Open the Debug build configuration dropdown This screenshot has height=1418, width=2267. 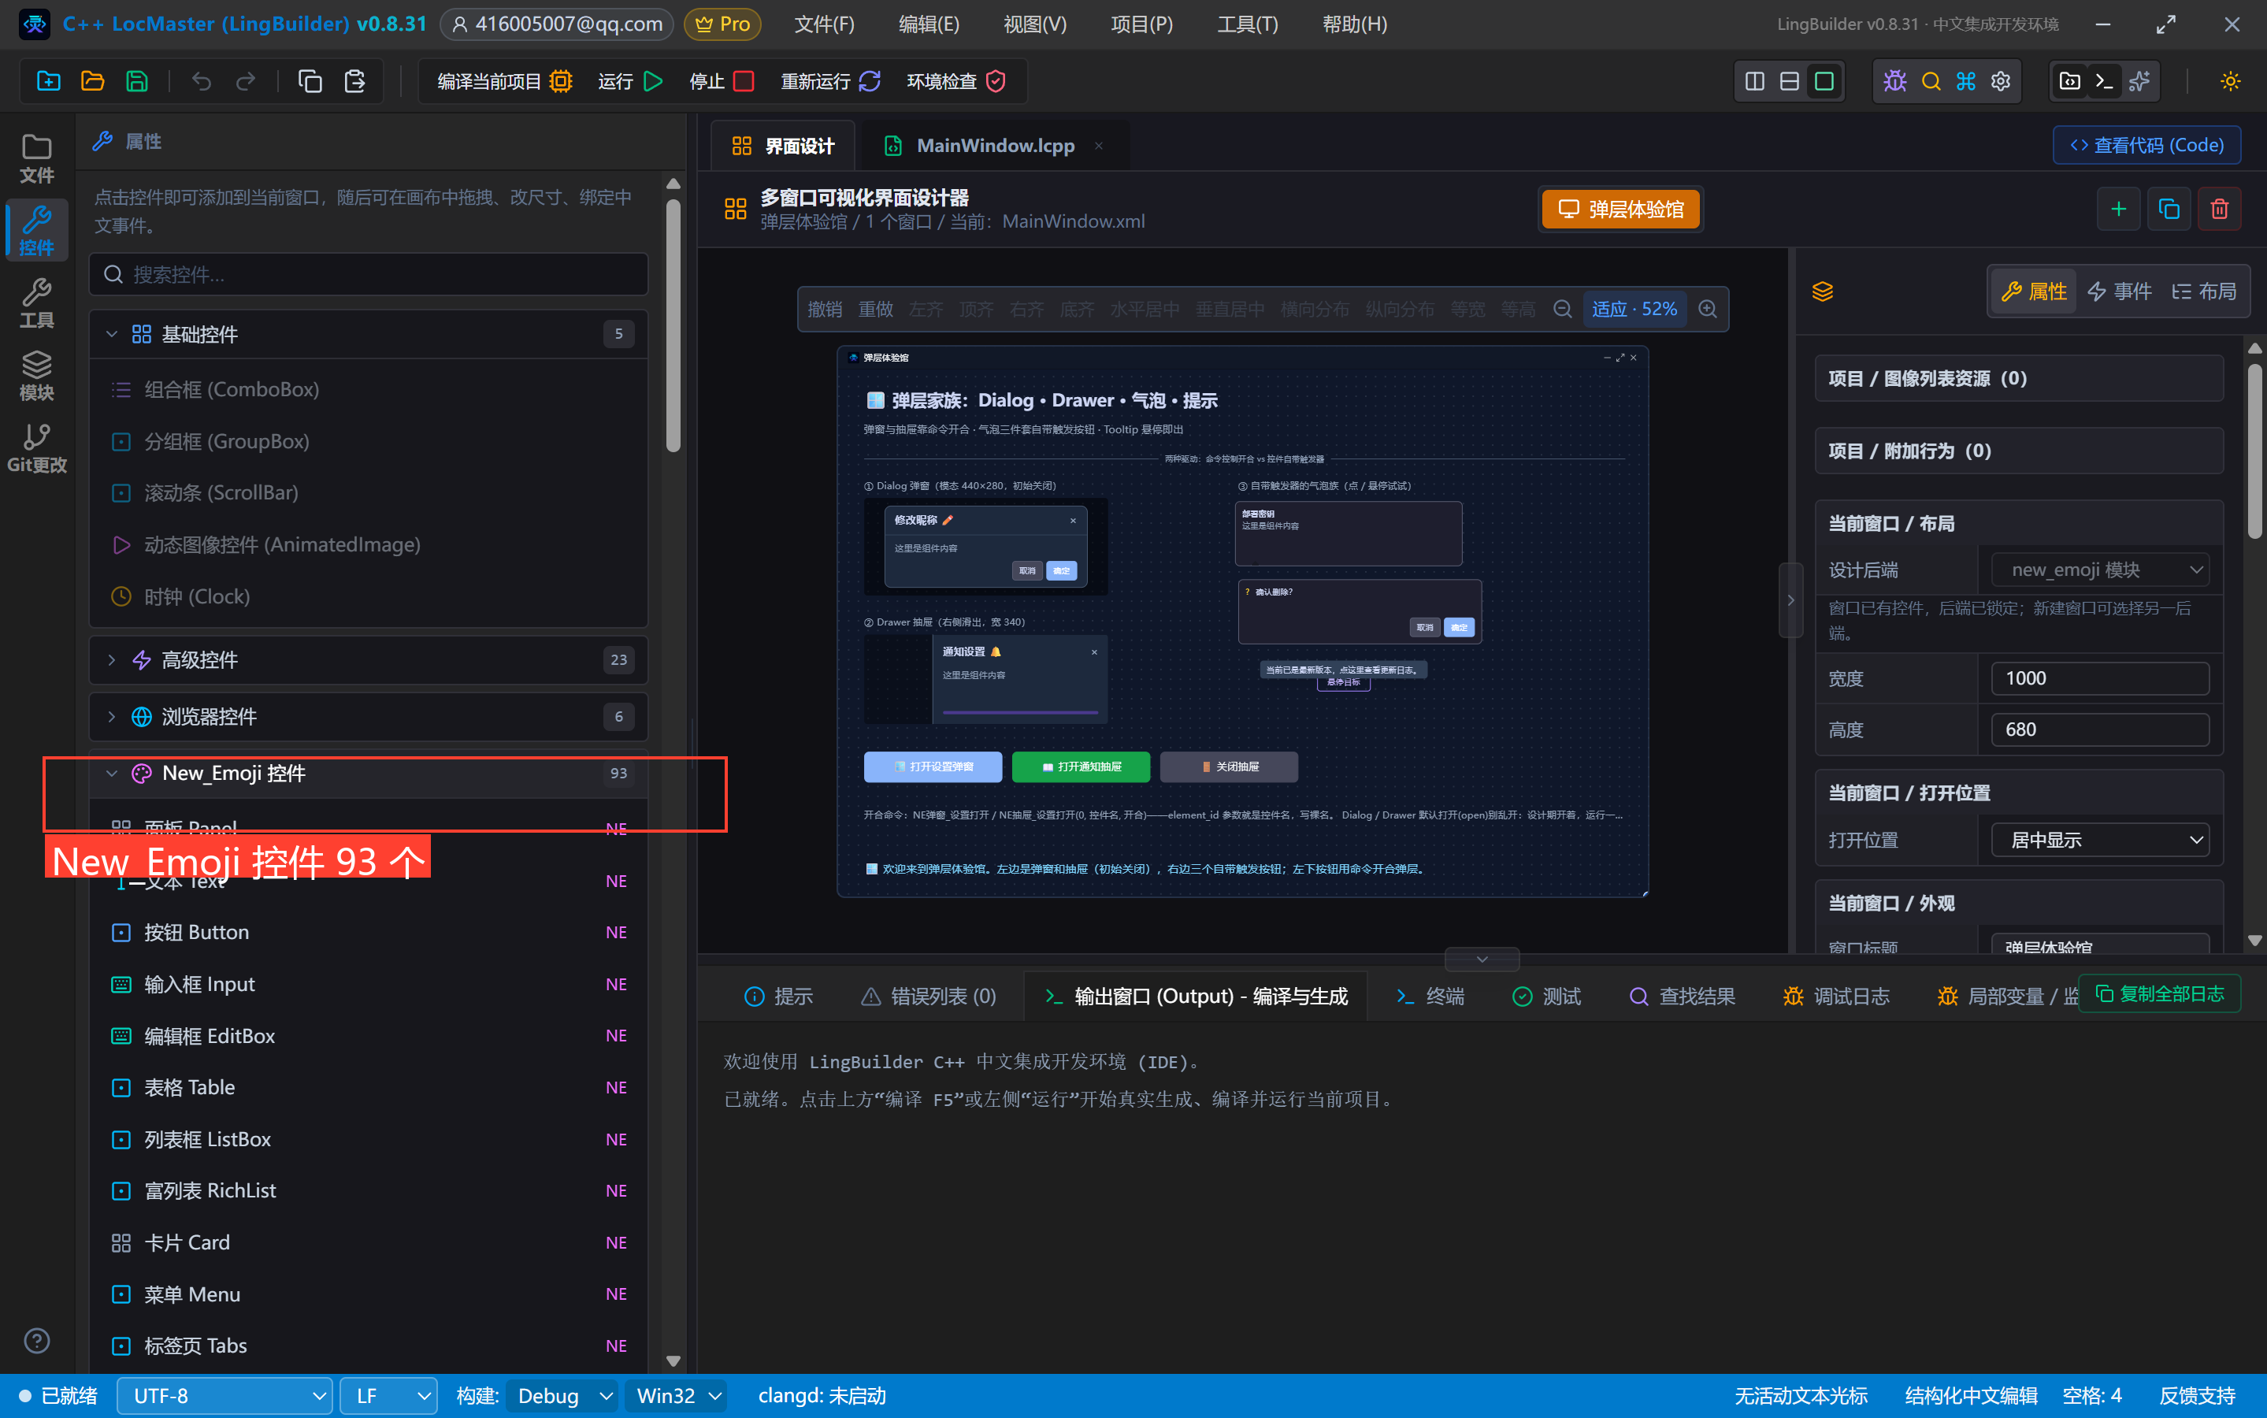(x=562, y=1395)
